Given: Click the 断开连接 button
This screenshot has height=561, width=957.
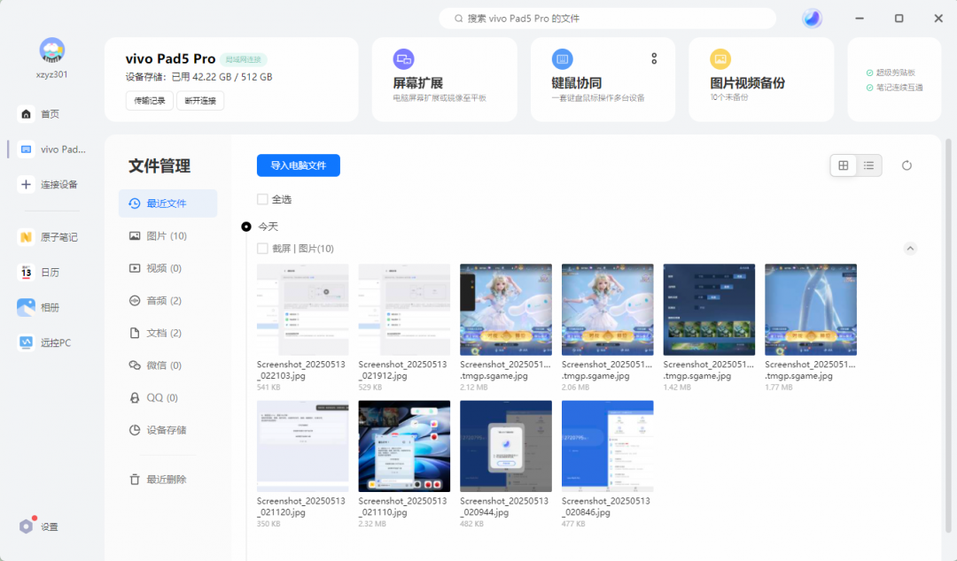Looking at the screenshot, I should [200, 101].
